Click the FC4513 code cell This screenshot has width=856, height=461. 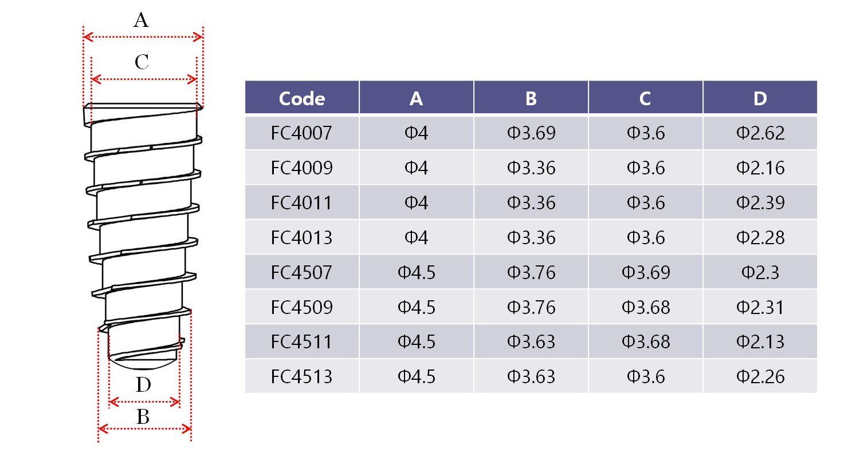[302, 377]
